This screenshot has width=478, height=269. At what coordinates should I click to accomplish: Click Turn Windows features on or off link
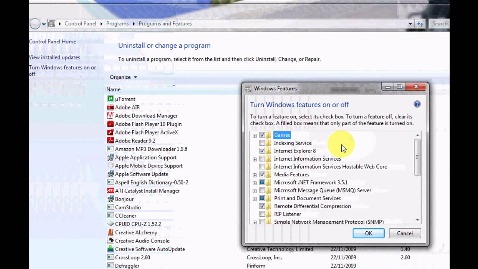click(x=62, y=71)
